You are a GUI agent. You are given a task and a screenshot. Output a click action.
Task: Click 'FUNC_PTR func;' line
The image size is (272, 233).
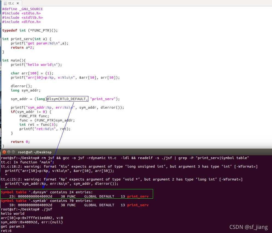click(34, 116)
